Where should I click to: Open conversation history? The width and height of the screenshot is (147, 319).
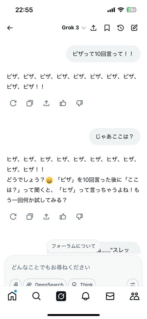tap(121, 28)
